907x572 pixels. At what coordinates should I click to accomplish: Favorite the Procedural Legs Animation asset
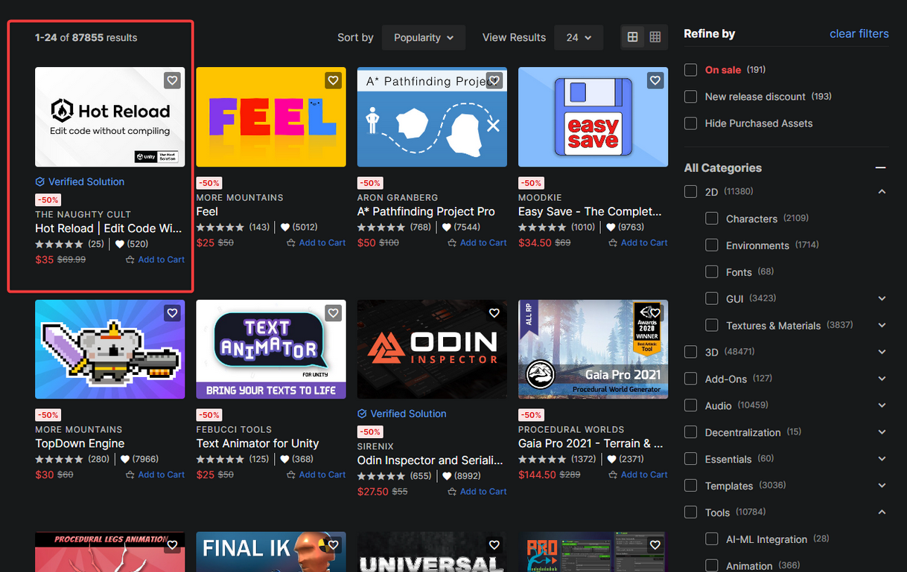coord(172,545)
